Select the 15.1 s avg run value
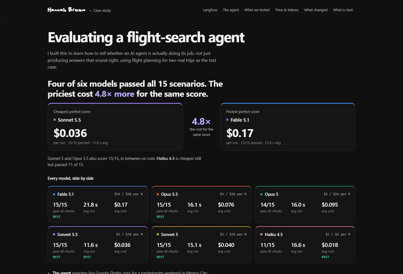This screenshot has width=403, height=274. pyautogui.click(x=195, y=245)
